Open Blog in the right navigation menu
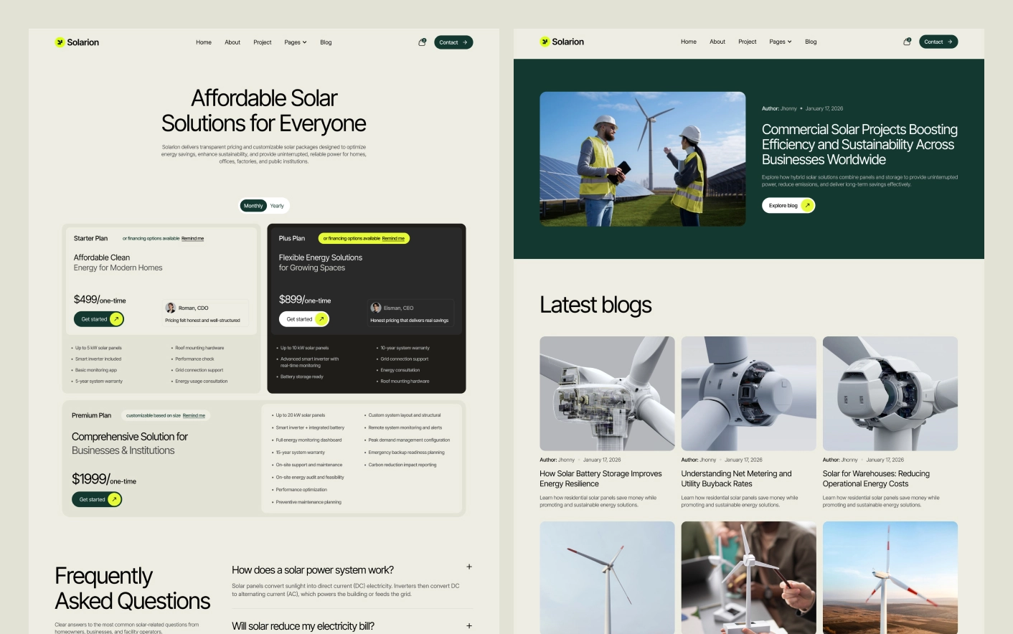Screen dimensions: 1013x634 [x=811, y=42]
